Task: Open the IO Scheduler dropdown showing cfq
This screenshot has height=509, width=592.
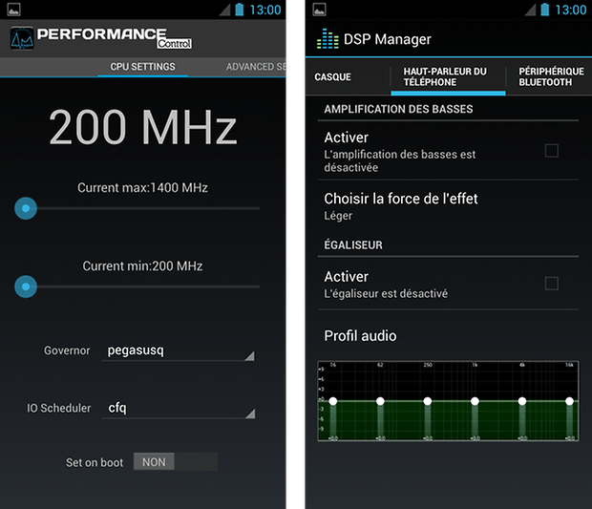Action: click(179, 409)
